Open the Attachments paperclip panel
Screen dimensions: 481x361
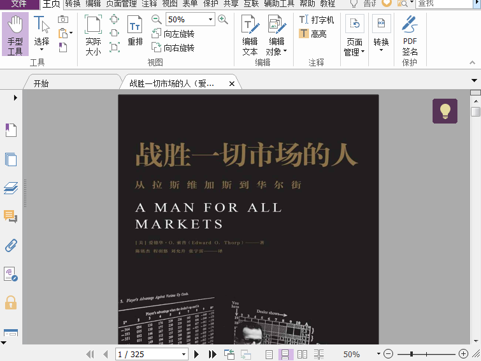tap(11, 246)
